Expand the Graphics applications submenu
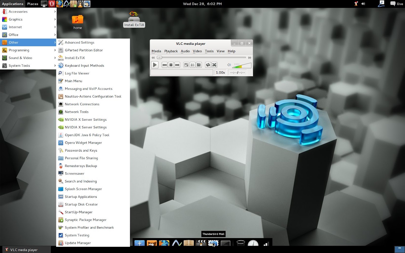 click(28, 19)
